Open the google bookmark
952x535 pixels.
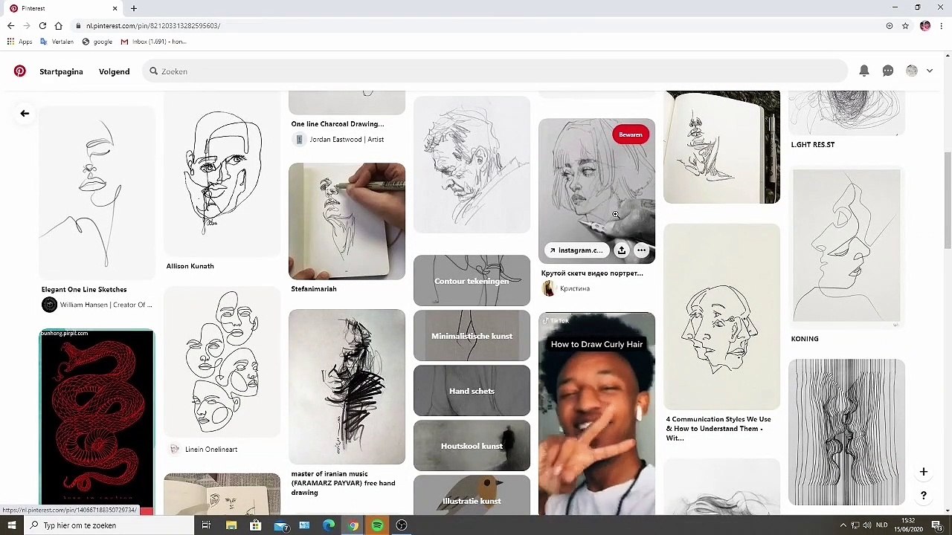[x=97, y=42]
